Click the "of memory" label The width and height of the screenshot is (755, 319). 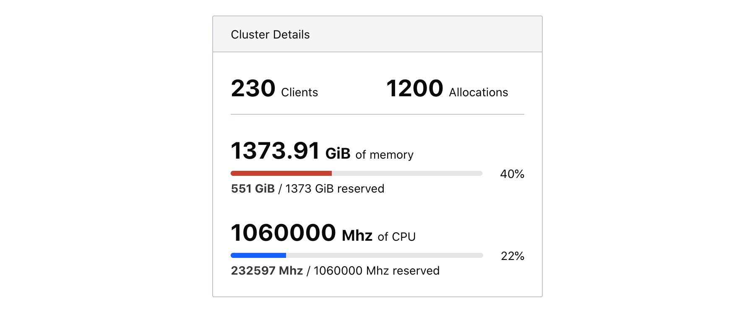(384, 154)
